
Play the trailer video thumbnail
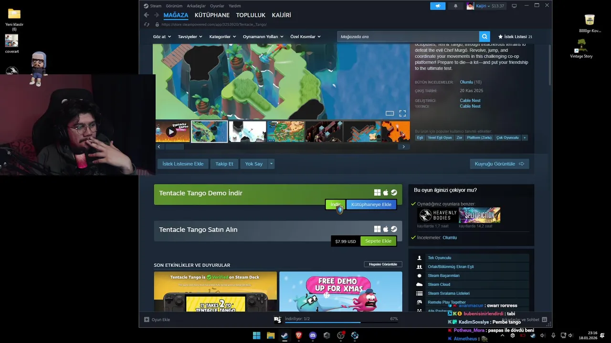tap(171, 132)
